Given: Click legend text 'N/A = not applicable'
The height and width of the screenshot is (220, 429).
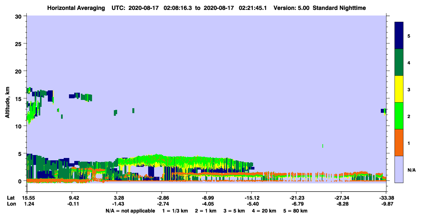Looking at the screenshot, I should point(130,211).
